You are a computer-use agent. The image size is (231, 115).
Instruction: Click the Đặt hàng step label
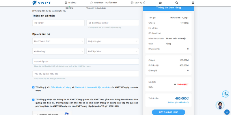(69, 8)
